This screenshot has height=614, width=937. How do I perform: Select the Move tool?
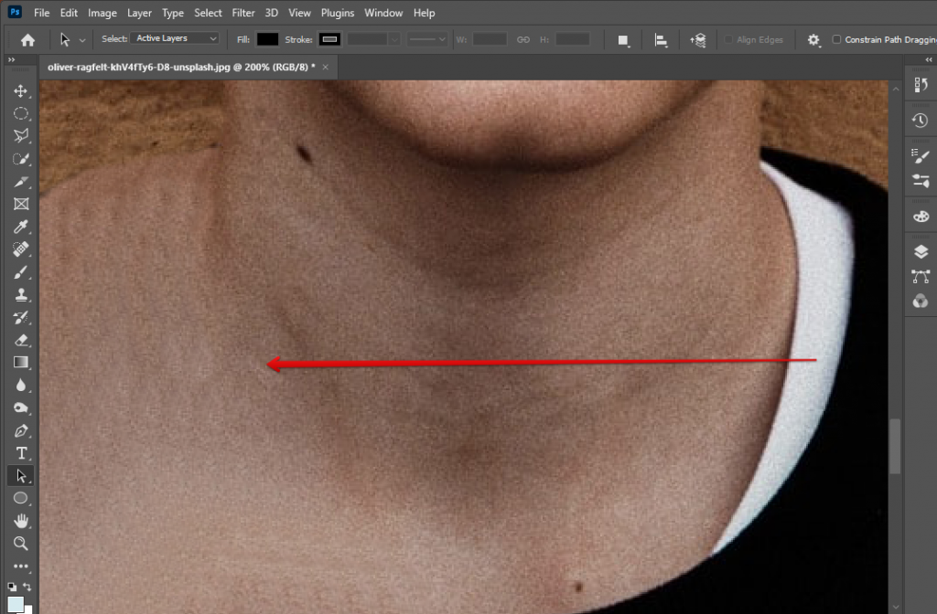20,91
